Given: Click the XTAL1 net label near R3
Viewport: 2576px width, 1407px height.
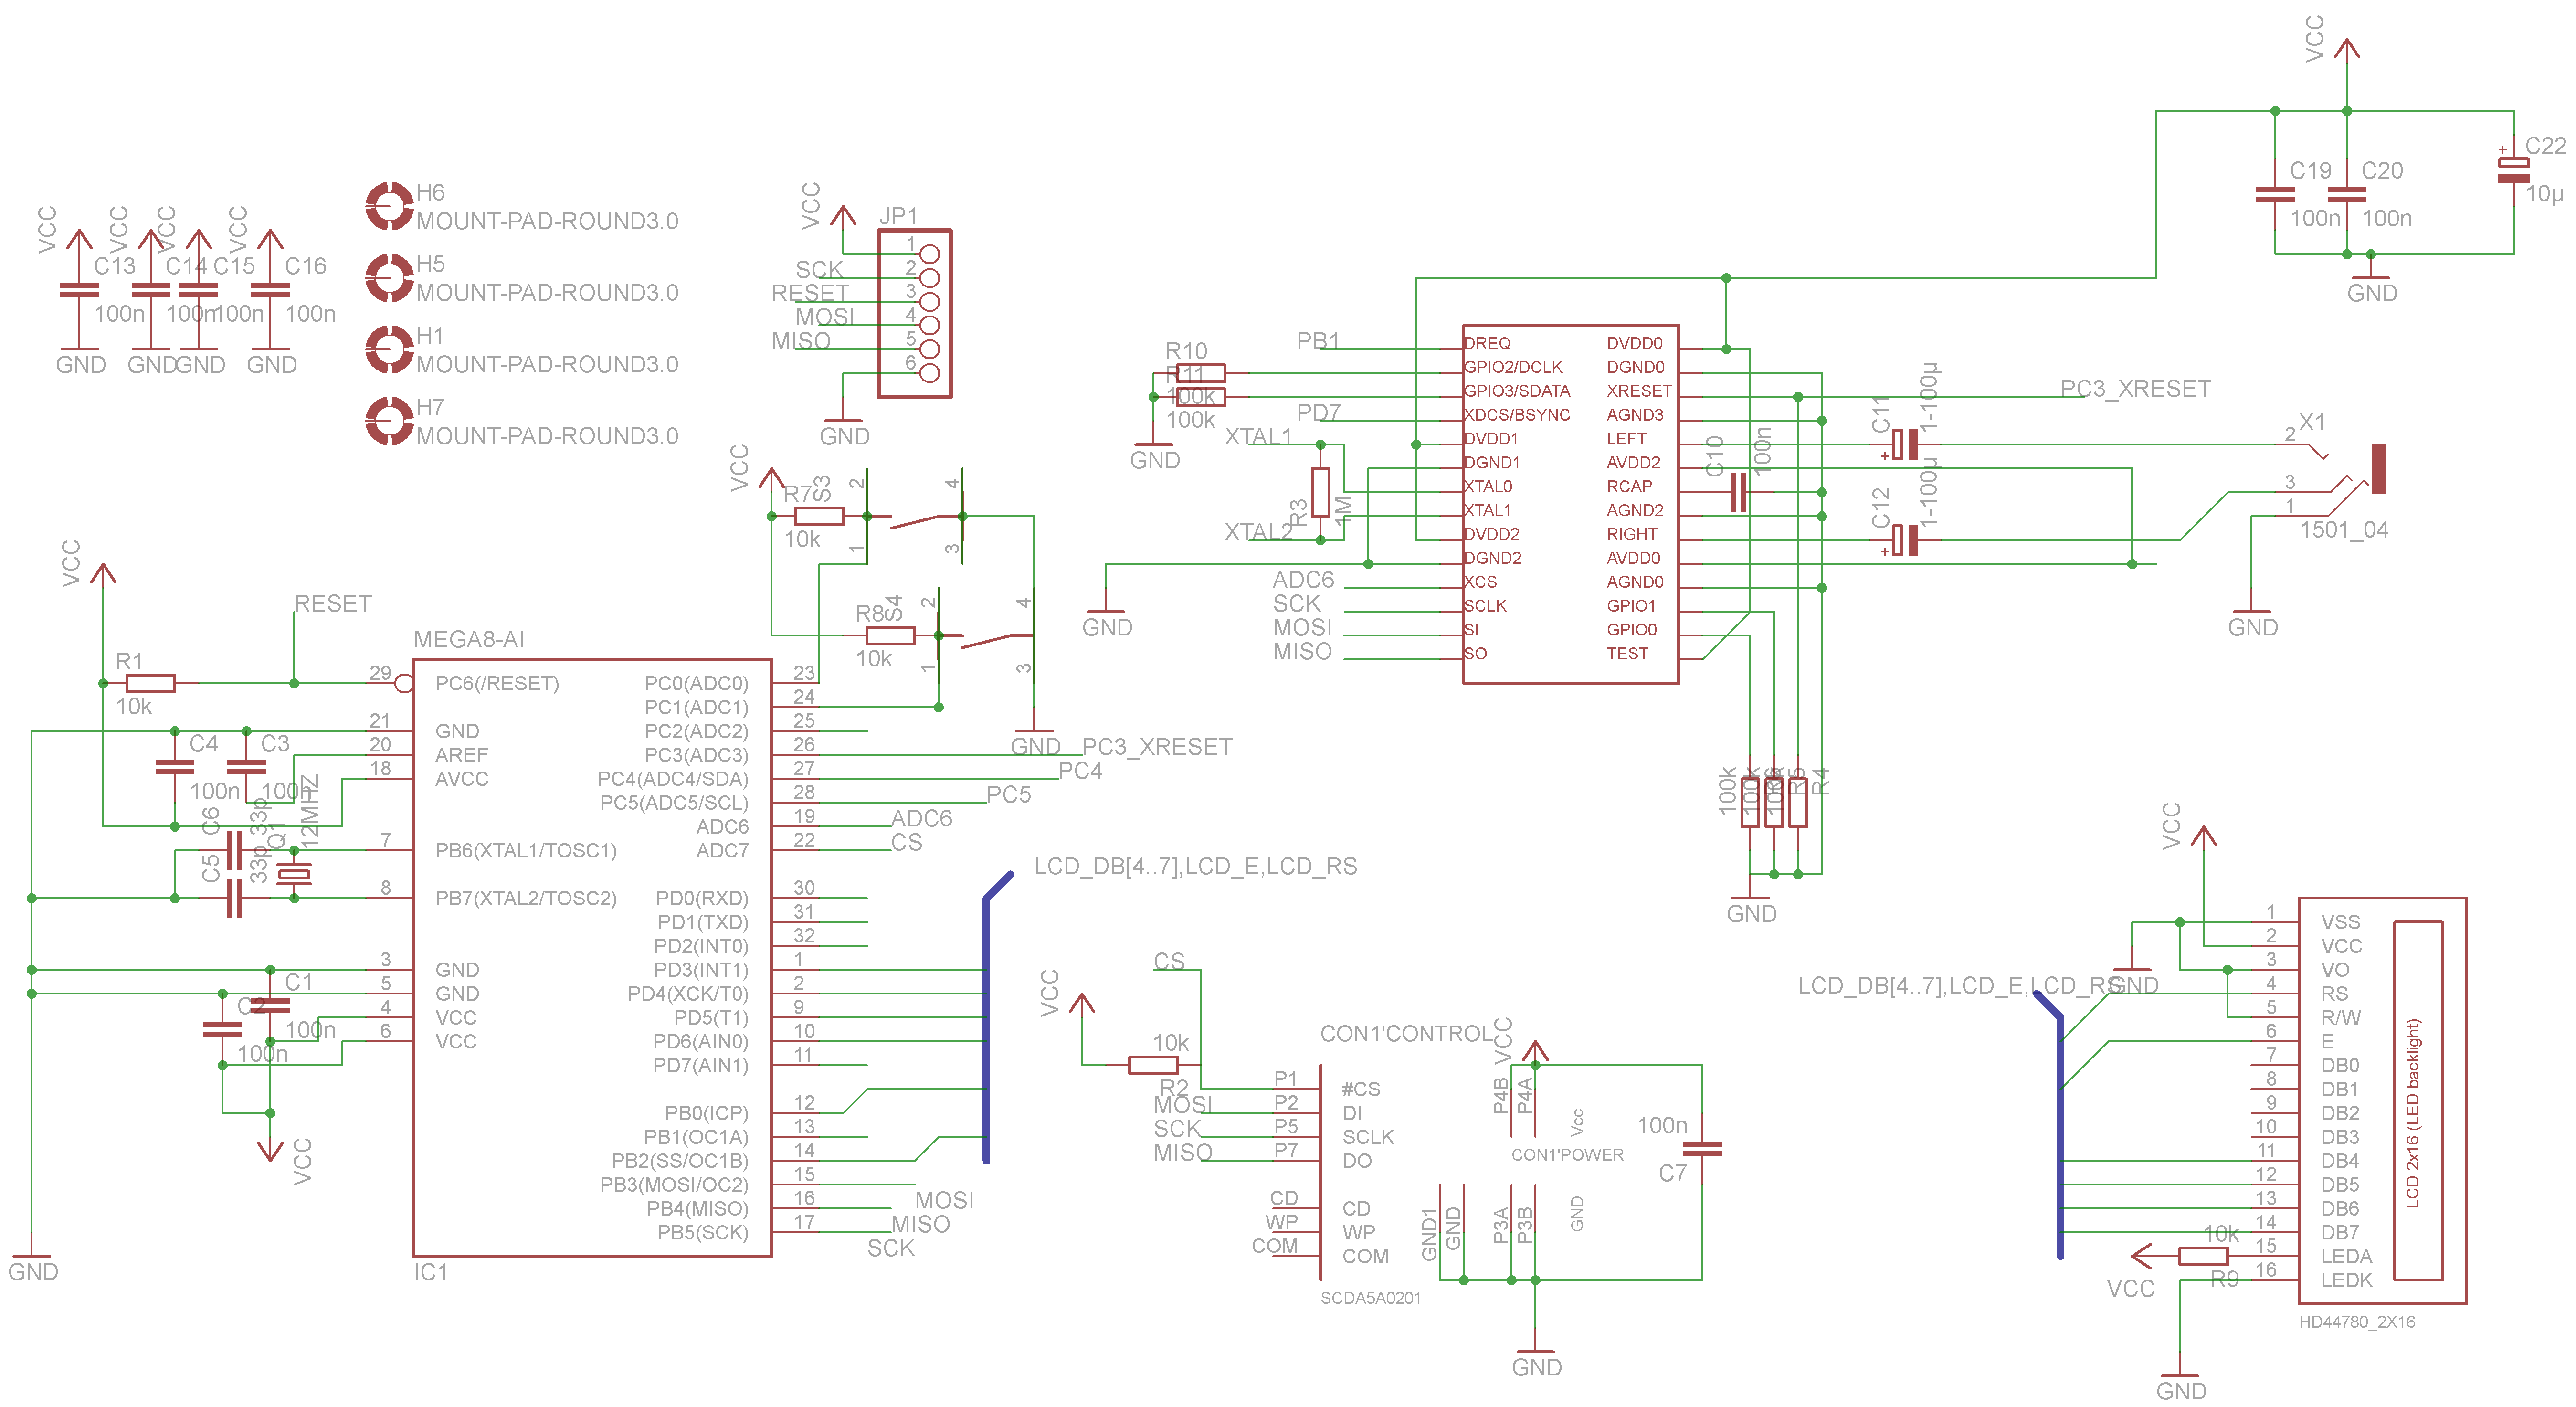Looking at the screenshot, I should click(x=1258, y=437).
